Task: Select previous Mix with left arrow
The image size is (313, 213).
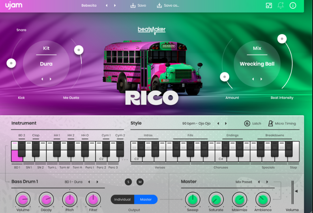Action: coord(253,79)
